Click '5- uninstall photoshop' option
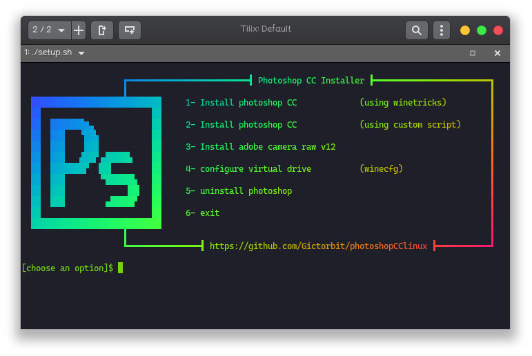 click(239, 190)
